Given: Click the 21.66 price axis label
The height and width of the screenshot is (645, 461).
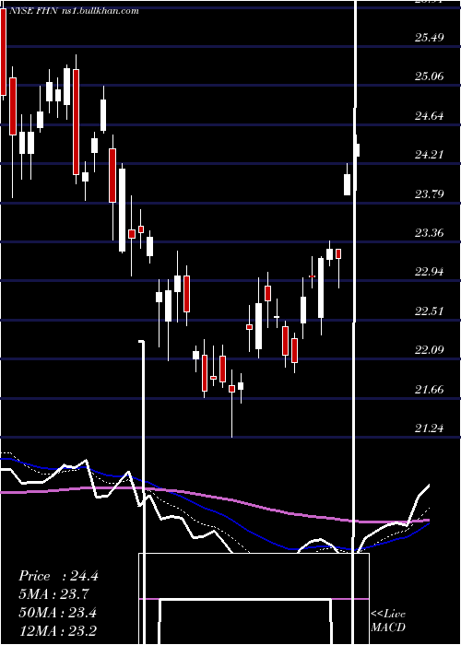Looking at the screenshot, I should [430, 389].
